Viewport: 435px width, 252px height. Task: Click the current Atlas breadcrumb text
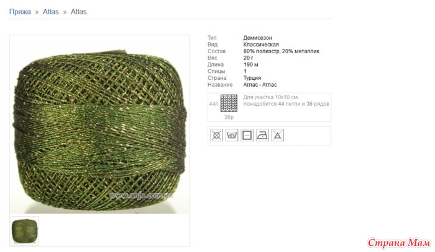tap(78, 12)
